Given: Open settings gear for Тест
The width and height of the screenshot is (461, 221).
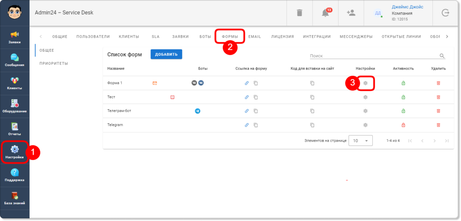Looking at the screenshot, I should [x=365, y=97].
